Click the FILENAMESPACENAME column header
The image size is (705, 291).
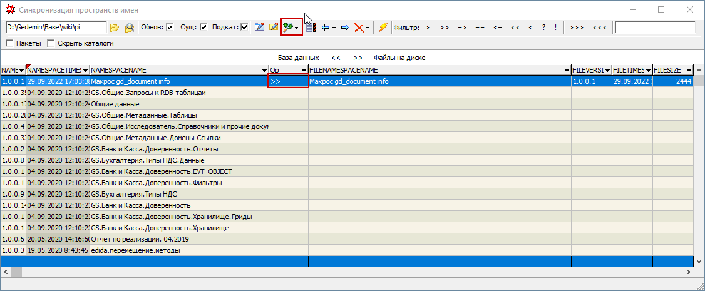point(438,69)
